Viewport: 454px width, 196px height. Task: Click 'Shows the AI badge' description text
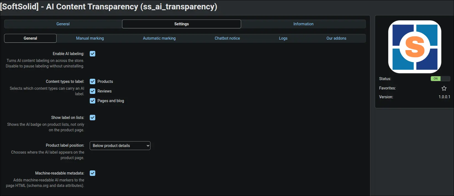tap(46, 127)
